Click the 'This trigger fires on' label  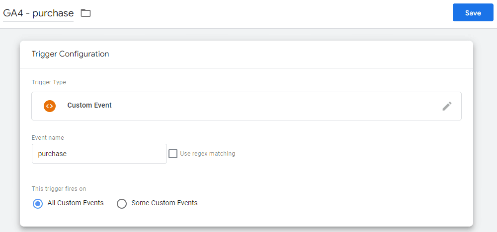[59, 189]
